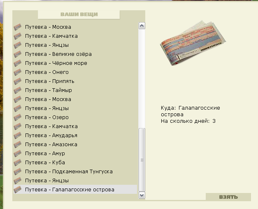Click the scrollbar down arrow button
The width and height of the screenshot is (258, 209).
pos(142,195)
